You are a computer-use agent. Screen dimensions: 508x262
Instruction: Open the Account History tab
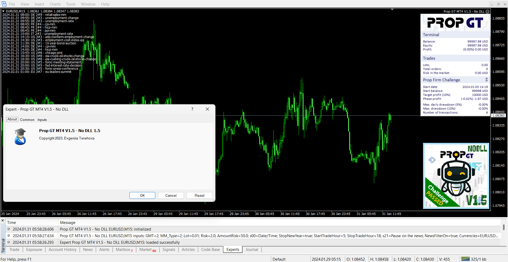pos(62,250)
